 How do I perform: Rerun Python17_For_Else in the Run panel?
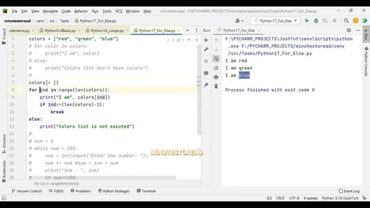pos(206,40)
